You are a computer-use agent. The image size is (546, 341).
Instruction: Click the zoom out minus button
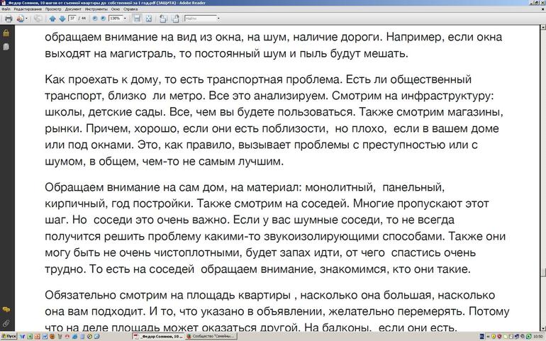(x=94, y=18)
